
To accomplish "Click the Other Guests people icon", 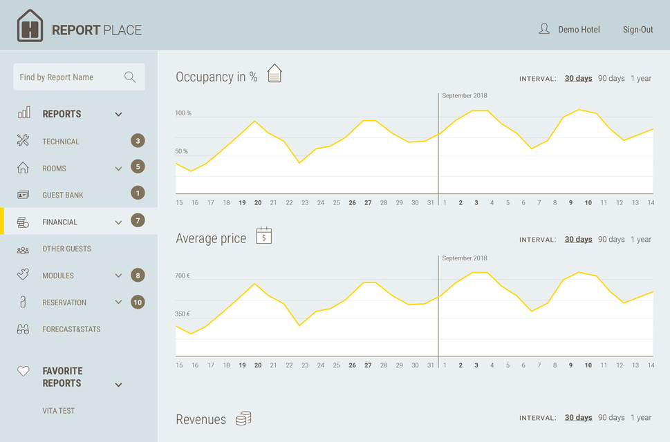I will (x=23, y=249).
